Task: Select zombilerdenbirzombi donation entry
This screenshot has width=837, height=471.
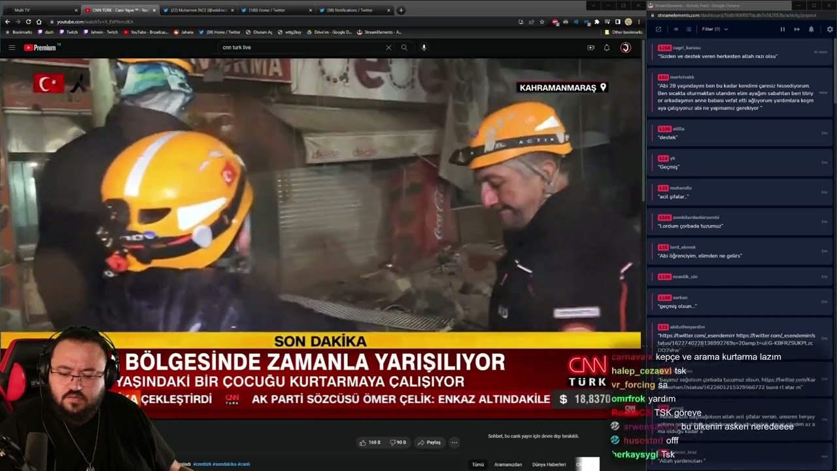Action: [740, 222]
